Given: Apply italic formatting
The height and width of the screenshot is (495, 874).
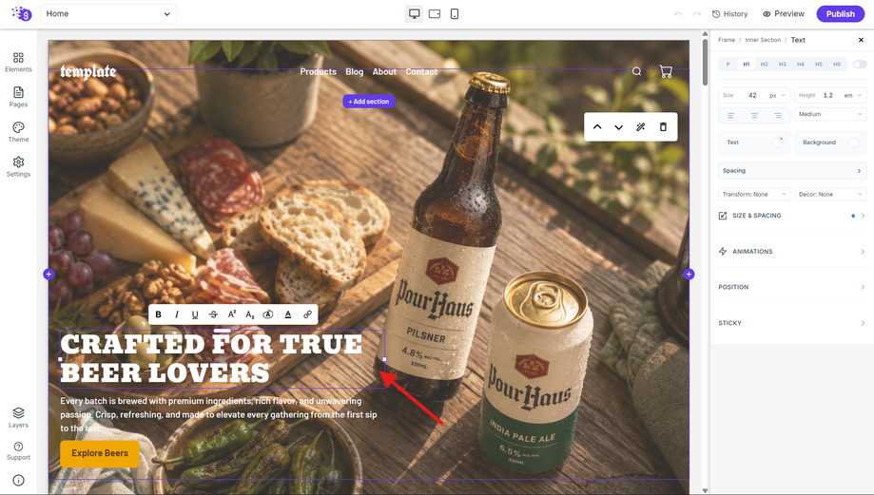Looking at the screenshot, I should pyautogui.click(x=177, y=314).
